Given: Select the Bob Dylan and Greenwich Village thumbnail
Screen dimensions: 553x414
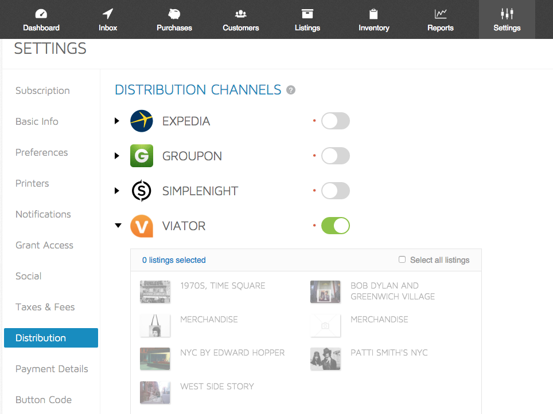Looking at the screenshot, I should pos(325,292).
